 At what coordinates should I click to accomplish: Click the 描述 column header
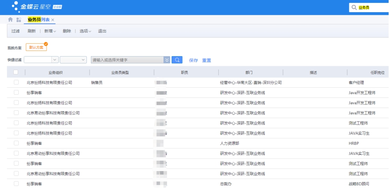[x=313, y=73]
